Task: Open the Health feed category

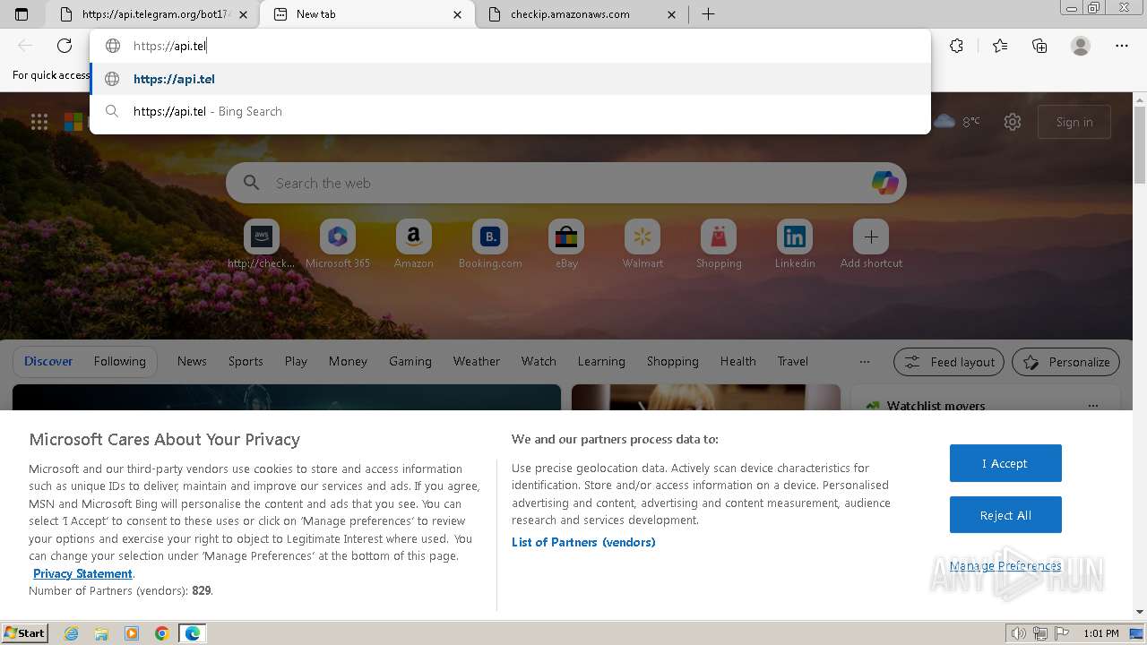Action: click(738, 361)
